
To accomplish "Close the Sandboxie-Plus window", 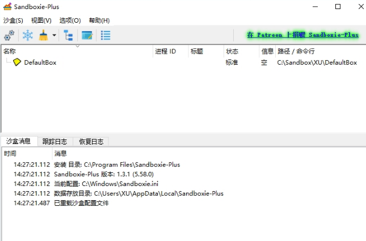I will 361,7.
